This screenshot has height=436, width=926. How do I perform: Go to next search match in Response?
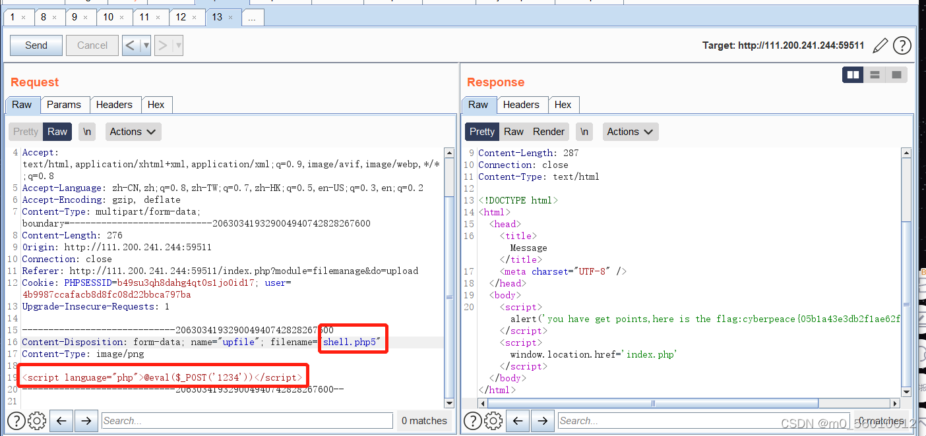click(x=542, y=421)
